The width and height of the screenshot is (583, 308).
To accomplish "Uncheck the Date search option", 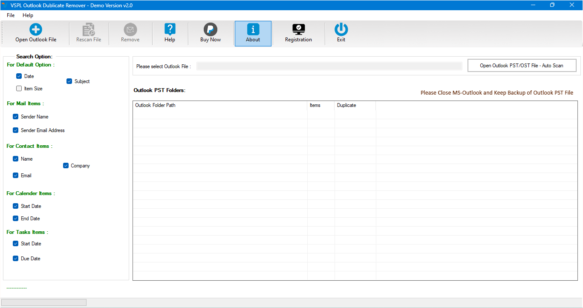I will click(x=19, y=76).
